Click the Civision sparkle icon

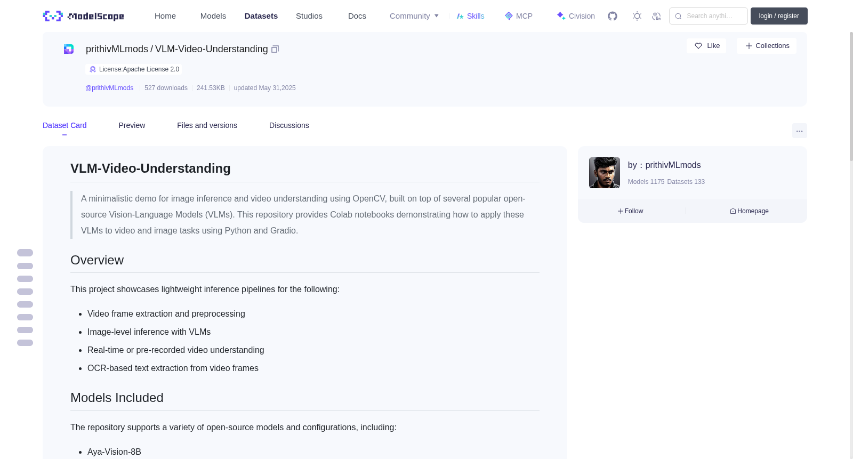pyautogui.click(x=561, y=16)
